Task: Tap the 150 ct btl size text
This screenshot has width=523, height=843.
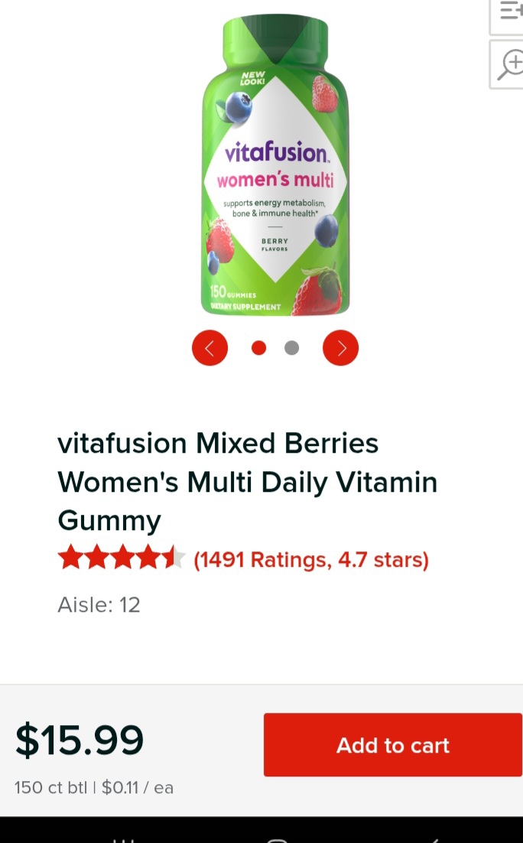Action: 50,788
